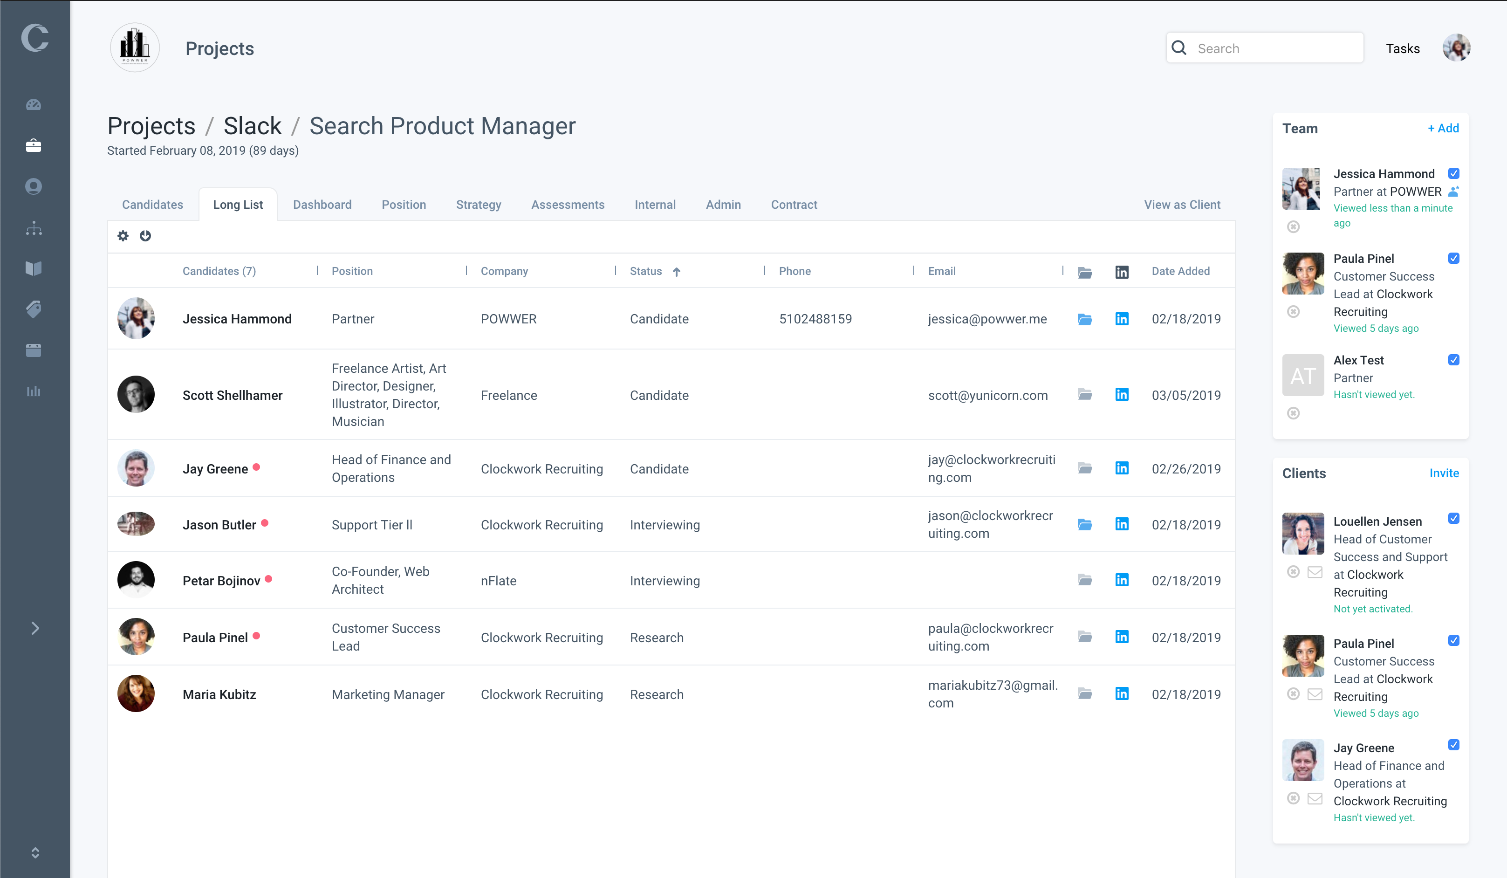
Task: Click + Add in Team panel
Action: pyautogui.click(x=1443, y=128)
